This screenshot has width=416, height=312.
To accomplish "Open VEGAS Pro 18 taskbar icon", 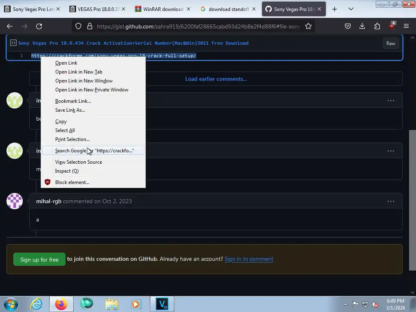I will pyautogui.click(x=162, y=304).
